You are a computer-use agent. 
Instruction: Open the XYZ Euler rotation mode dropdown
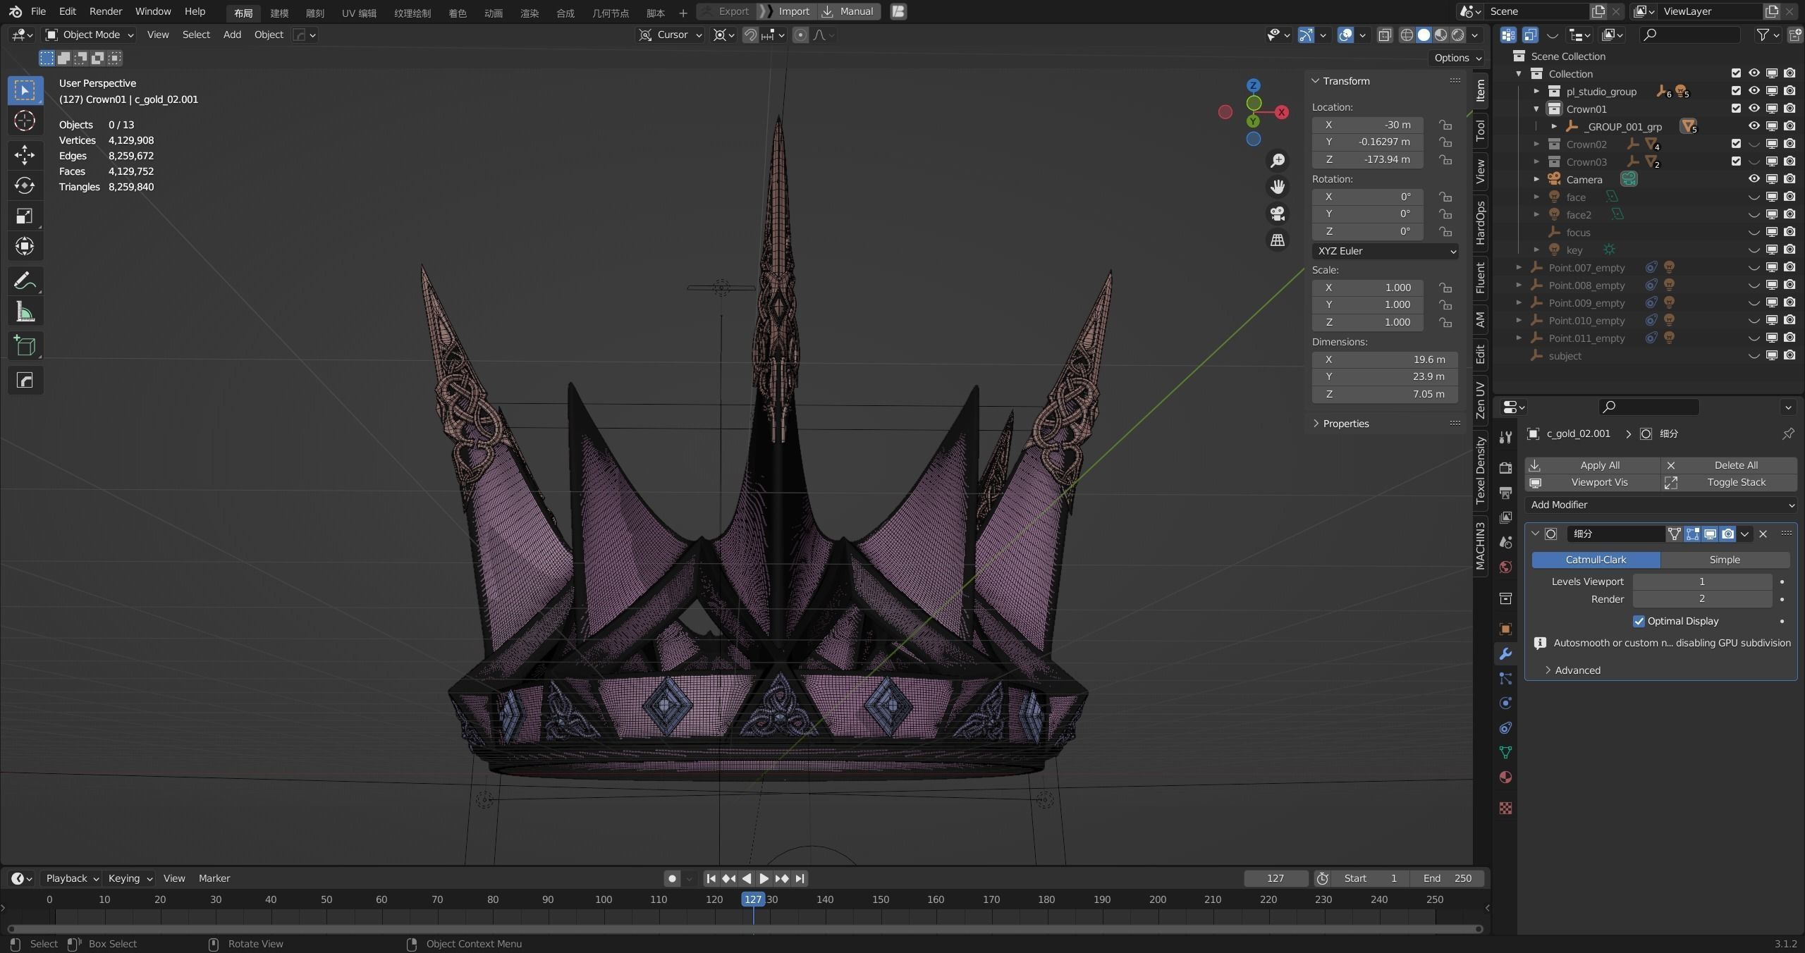1385,251
